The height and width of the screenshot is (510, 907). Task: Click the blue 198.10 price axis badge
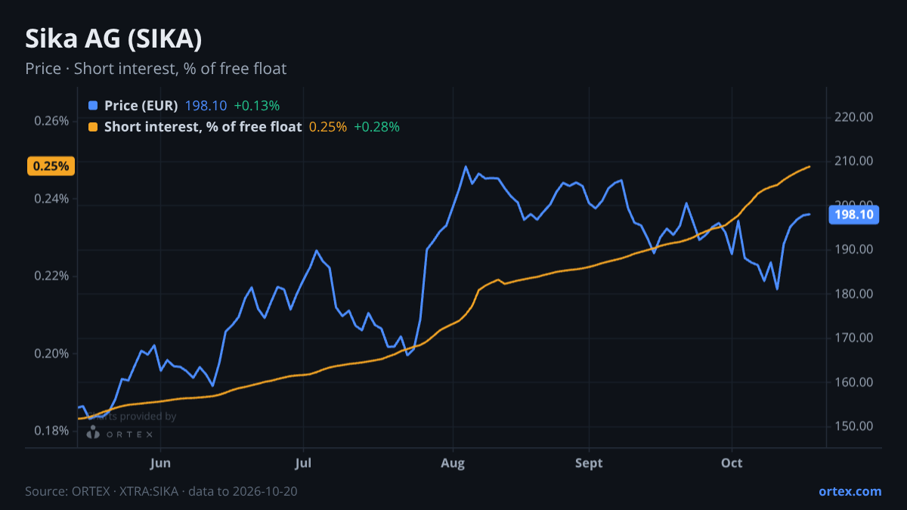pos(853,215)
